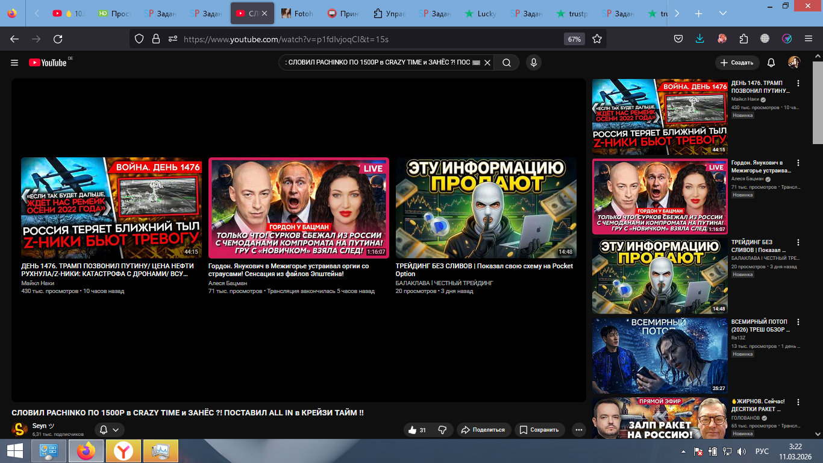Screen dimensions: 823x463
Task: Dislike the video with thumbs down
Action: point(442,430)
